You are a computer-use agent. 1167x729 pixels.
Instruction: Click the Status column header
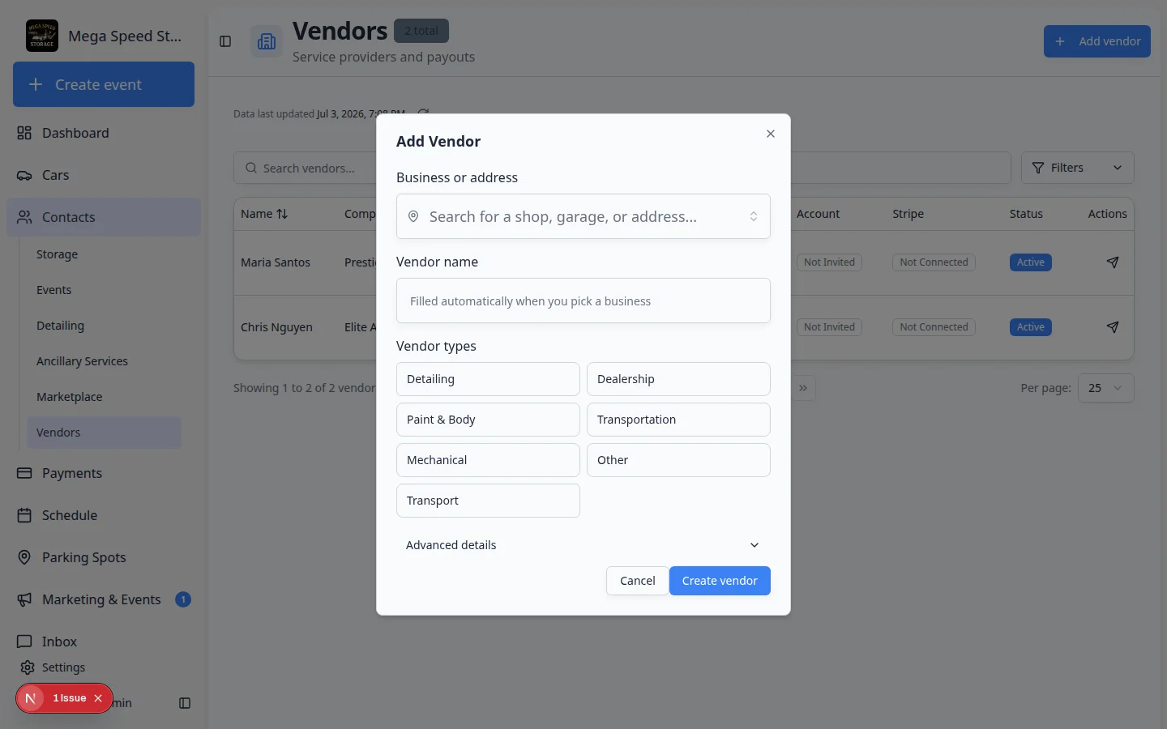tap(1026, 214)
